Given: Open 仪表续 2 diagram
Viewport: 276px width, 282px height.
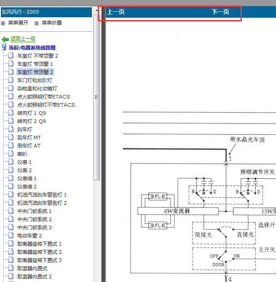Looking at the screenshot, I should click(27, 187).
